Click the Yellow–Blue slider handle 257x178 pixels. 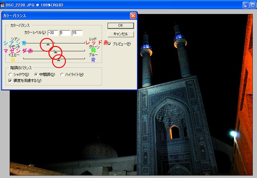click(58, 59)
